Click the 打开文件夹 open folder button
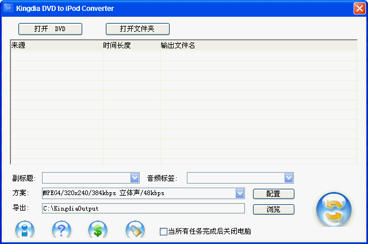Image resolution: width=368 pixels, height=244 pixels. tap(137, 29)
